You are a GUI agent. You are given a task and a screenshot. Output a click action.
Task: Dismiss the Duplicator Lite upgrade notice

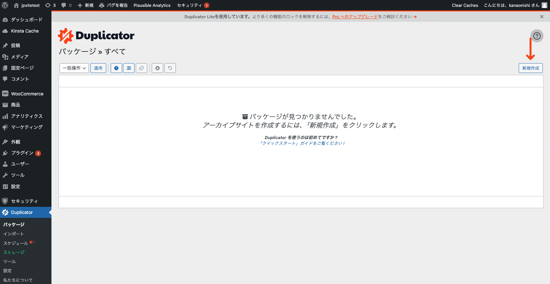(542, 17)
